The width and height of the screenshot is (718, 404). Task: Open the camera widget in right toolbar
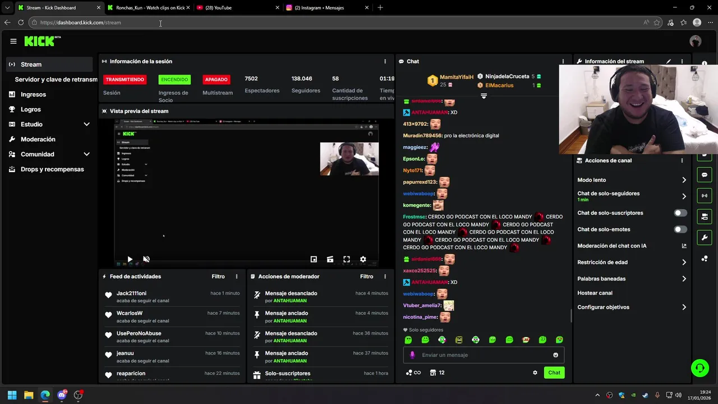coord(705,217)
